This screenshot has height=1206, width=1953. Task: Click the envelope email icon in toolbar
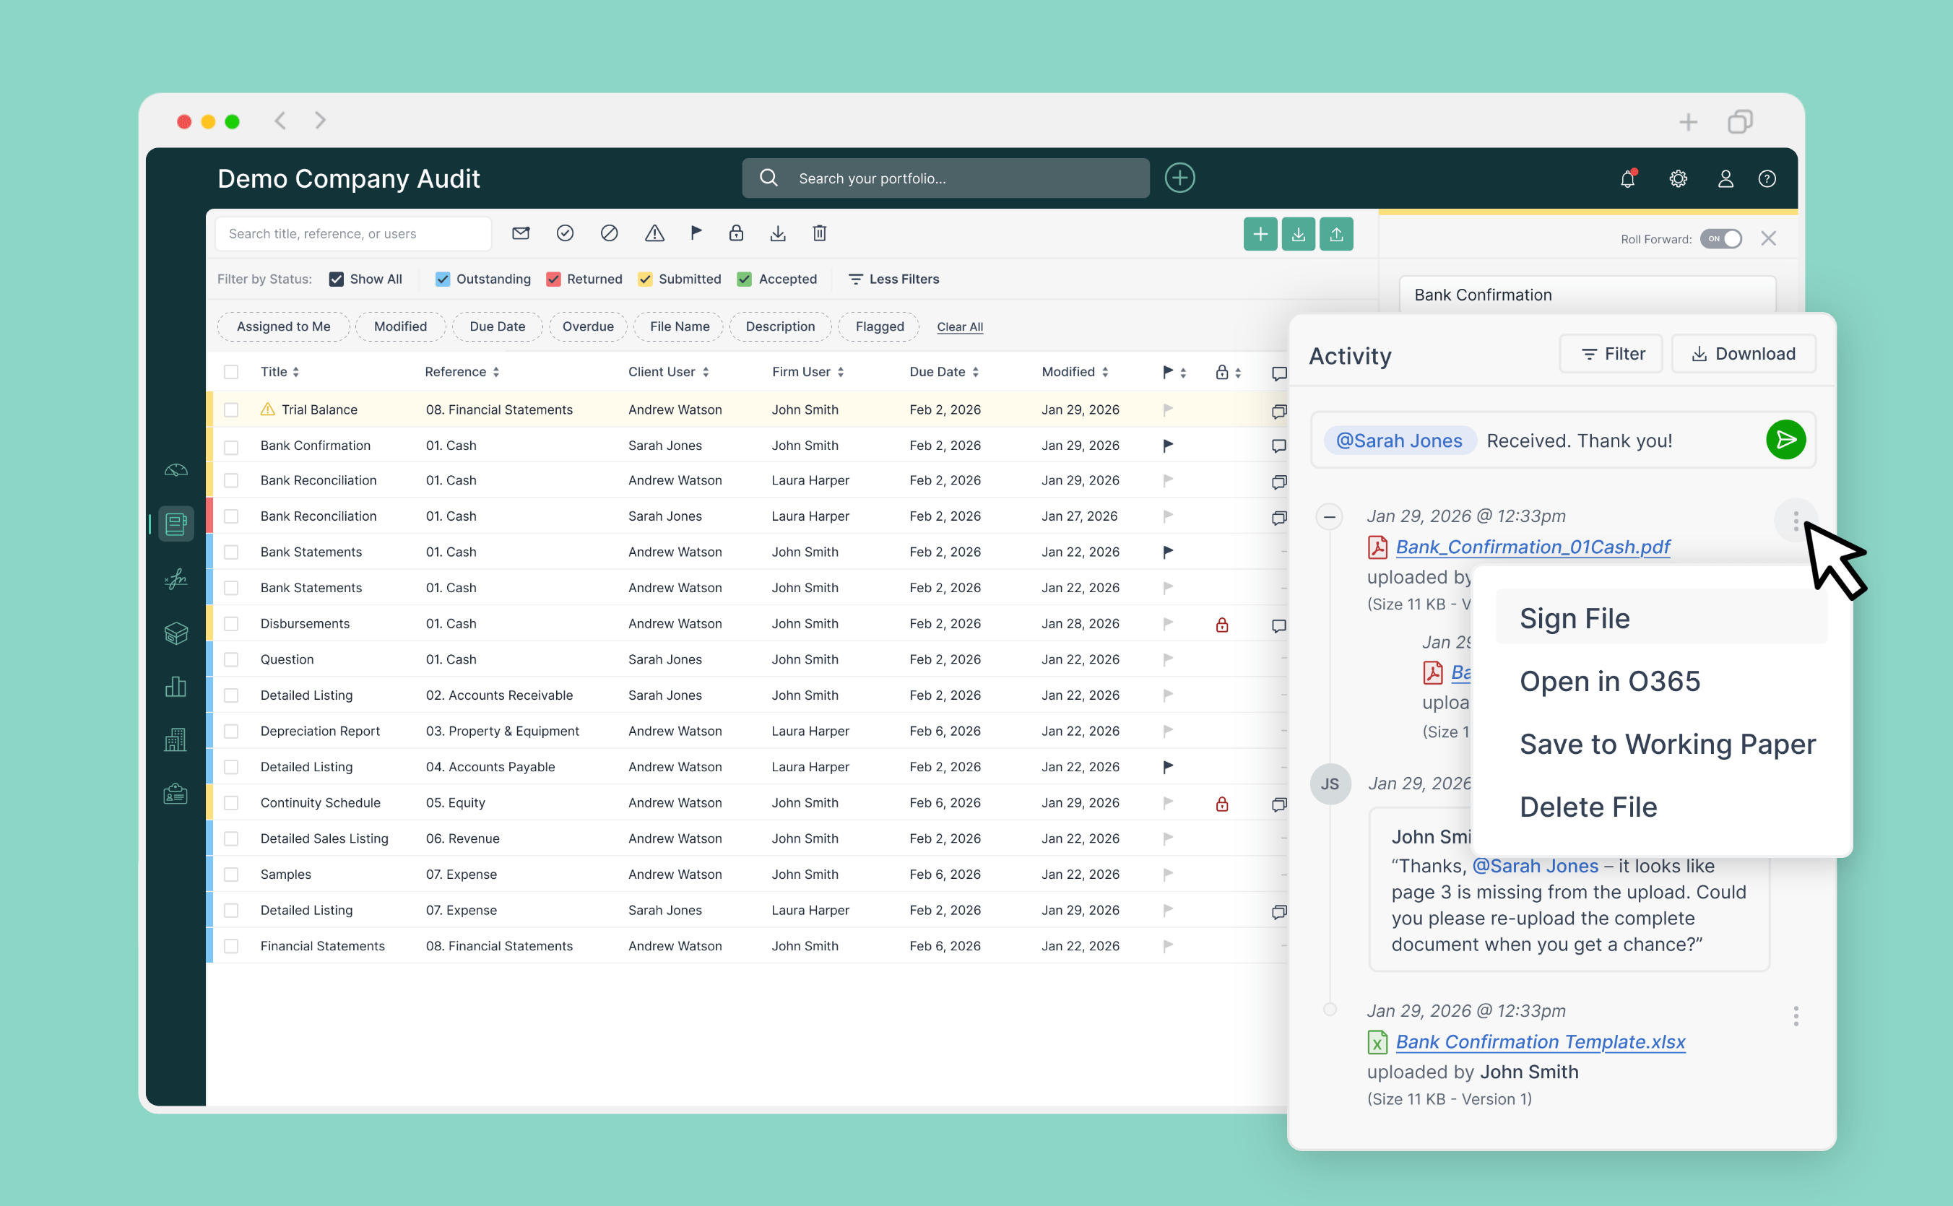521,234
